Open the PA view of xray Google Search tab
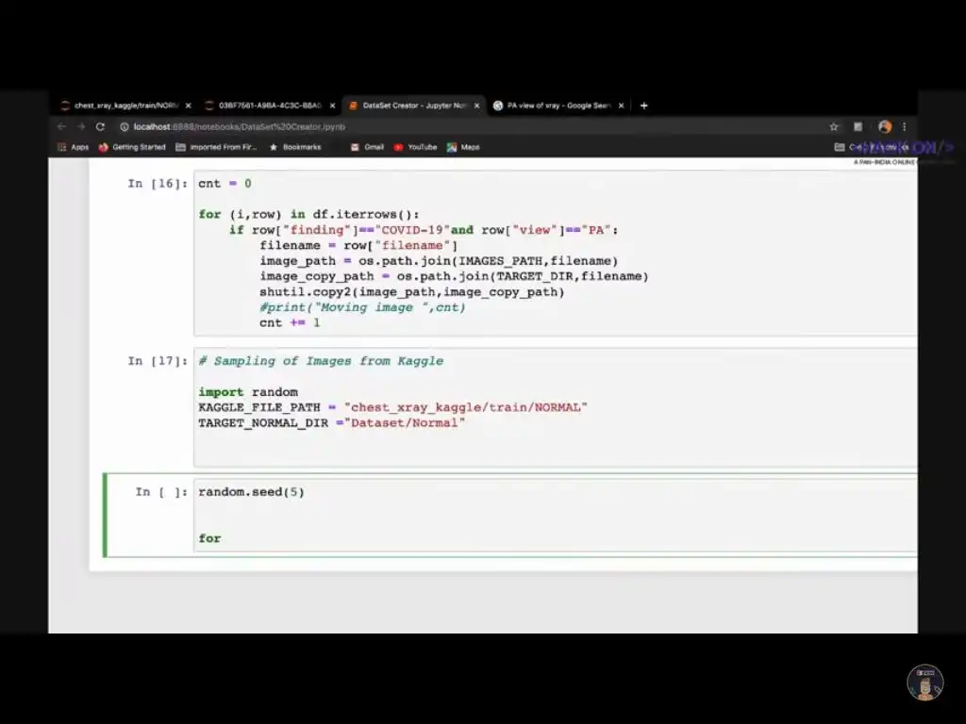 558,106
